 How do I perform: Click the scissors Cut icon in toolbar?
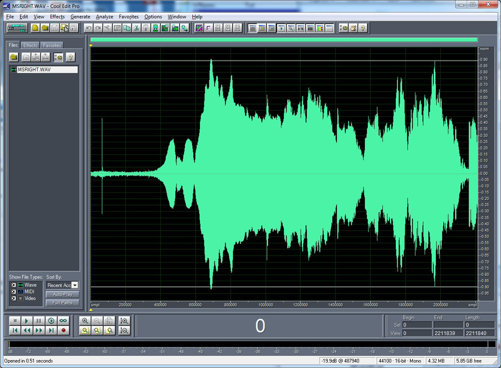pos(137,28)
